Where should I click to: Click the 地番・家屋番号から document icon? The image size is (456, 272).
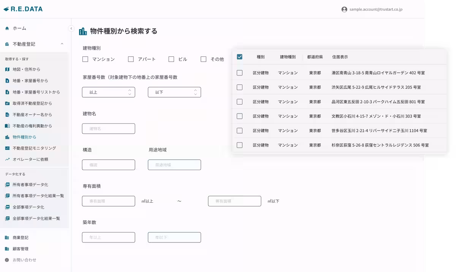pyautogui.click(x=6, y=81)
